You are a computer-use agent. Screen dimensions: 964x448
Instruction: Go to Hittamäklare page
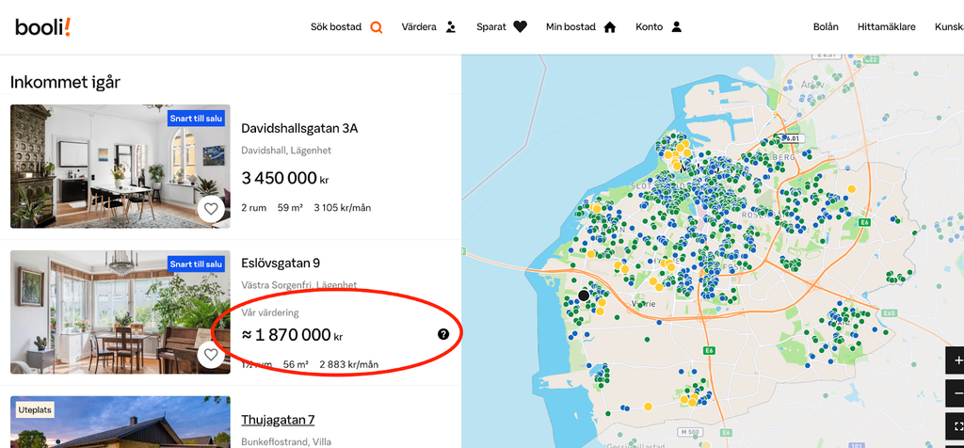(887, 27)
